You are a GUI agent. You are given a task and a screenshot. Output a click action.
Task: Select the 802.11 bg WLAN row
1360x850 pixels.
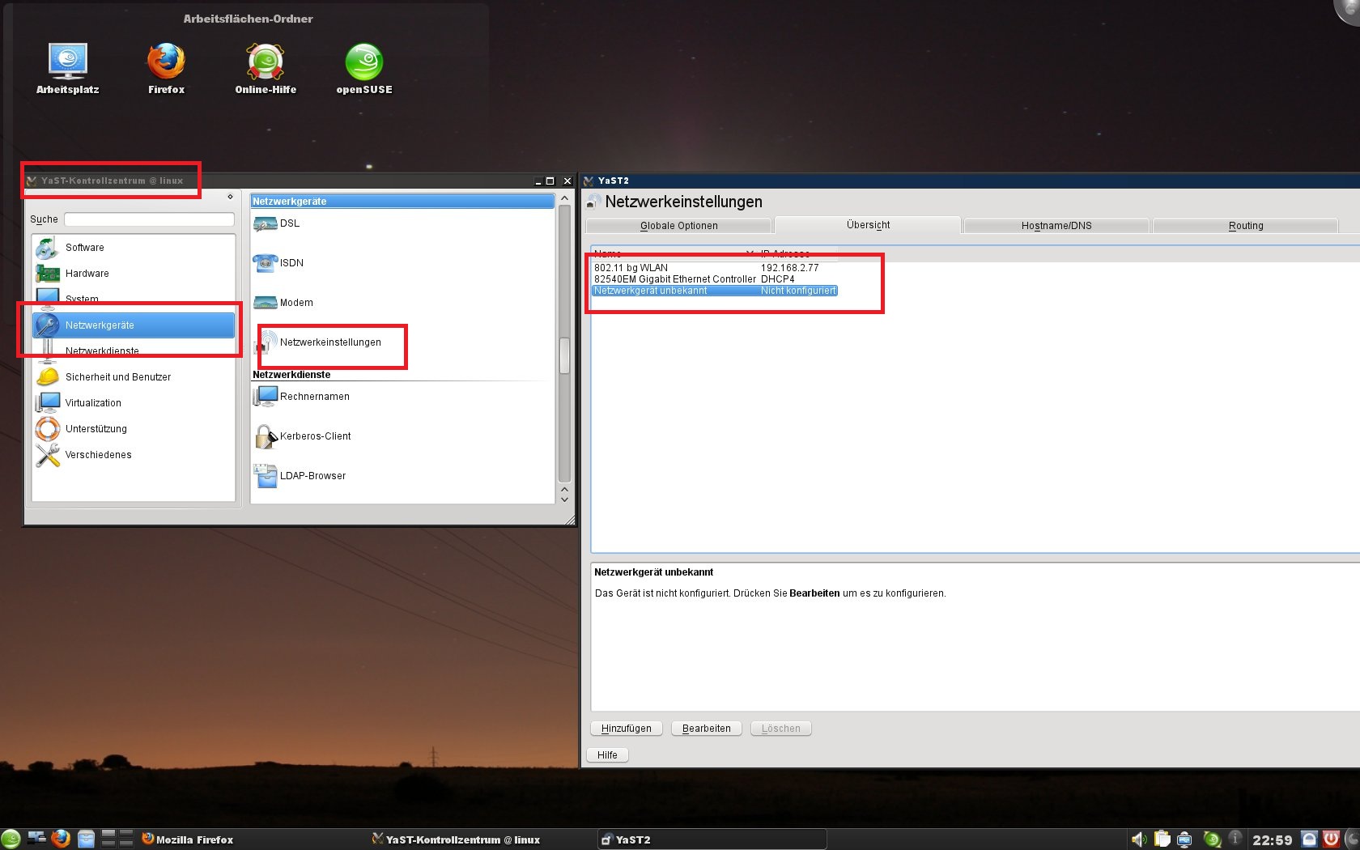(715, 268)
